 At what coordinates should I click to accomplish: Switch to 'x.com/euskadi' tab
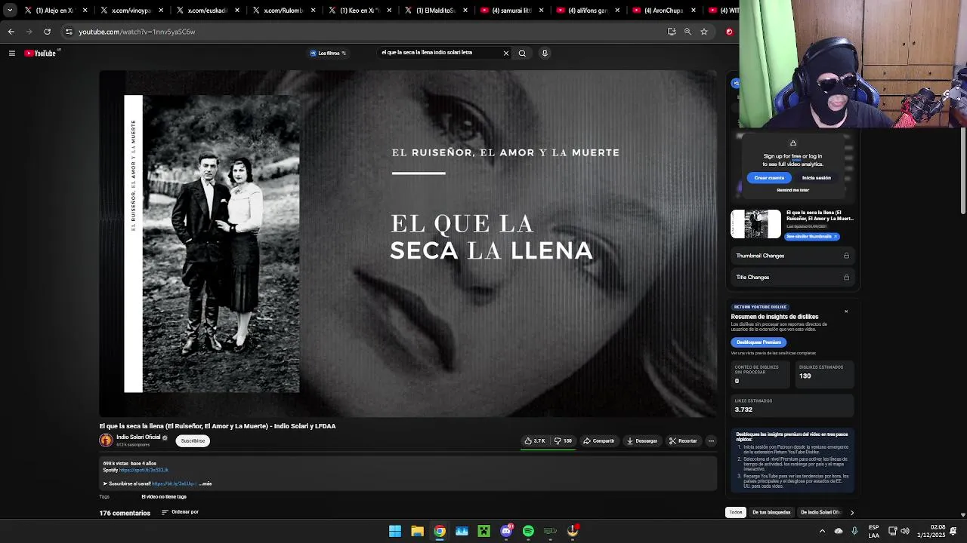[206, 11]
